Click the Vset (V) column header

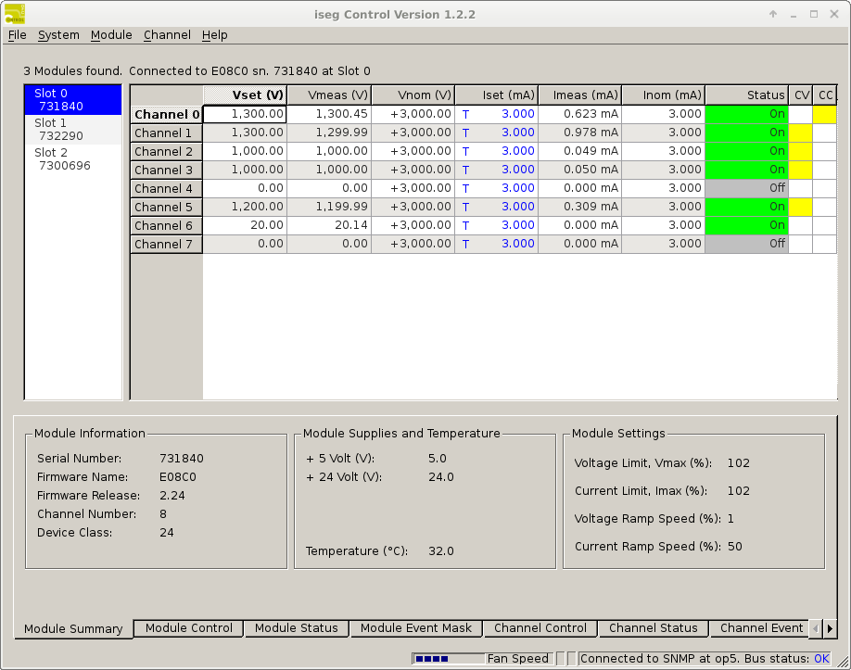point(245,95)
